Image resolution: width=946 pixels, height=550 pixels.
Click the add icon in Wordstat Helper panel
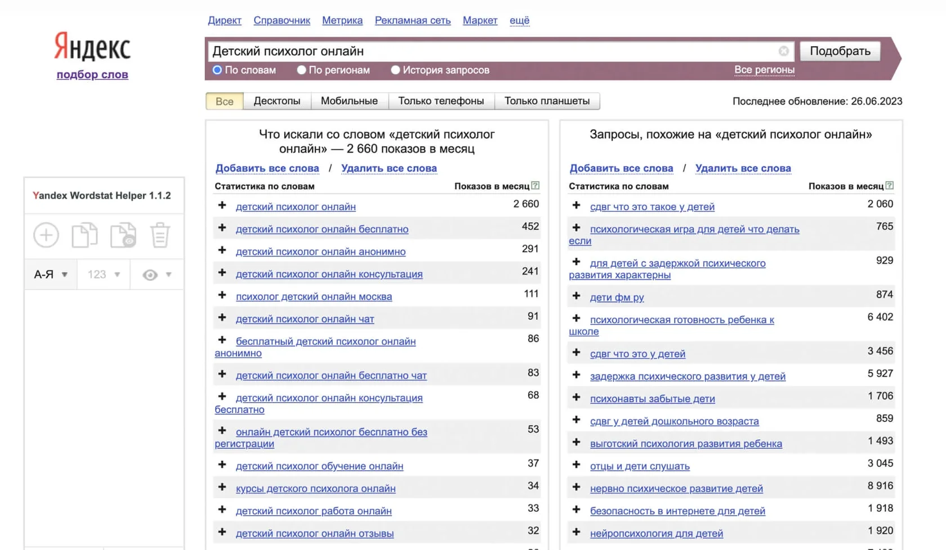pos(46,235)
